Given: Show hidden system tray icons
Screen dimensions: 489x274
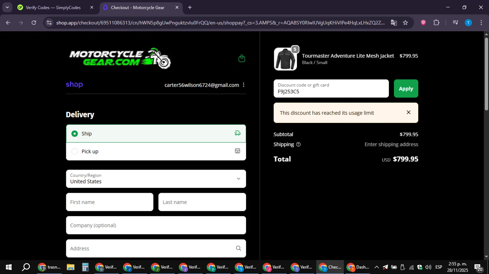Looking at the screenshot, I should point(377,267).
